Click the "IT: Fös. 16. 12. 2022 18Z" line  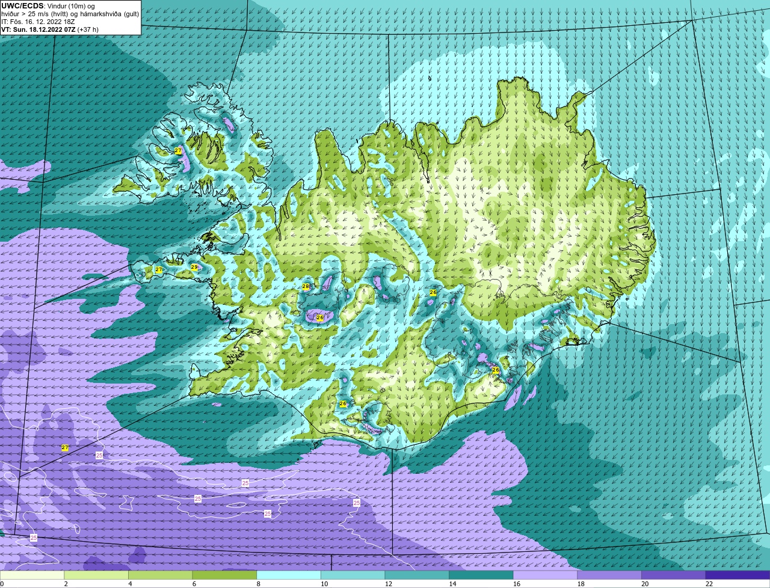tap(38, 22)
